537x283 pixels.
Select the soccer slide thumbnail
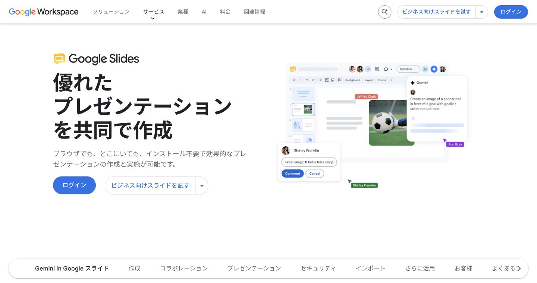(303, 109)
